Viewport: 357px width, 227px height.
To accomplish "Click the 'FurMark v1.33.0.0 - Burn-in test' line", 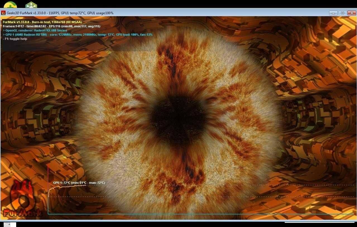I will pos(42,22).
